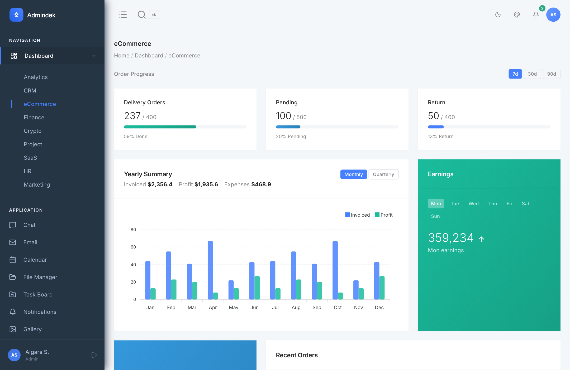
Task: Open the theme palette picker
Action: (x=517, y=15)
